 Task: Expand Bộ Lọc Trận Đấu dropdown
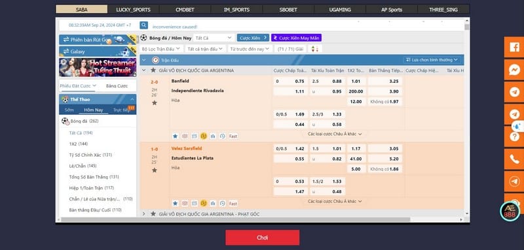[x=160, y=49]
